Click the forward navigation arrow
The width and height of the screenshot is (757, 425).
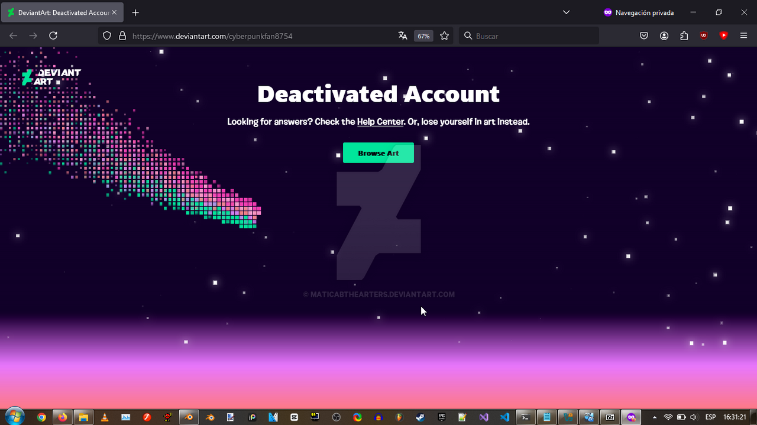pos(33,36)
